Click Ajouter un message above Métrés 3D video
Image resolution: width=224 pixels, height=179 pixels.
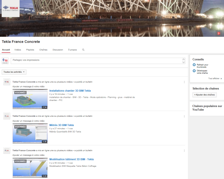click(x=29, y=121)
